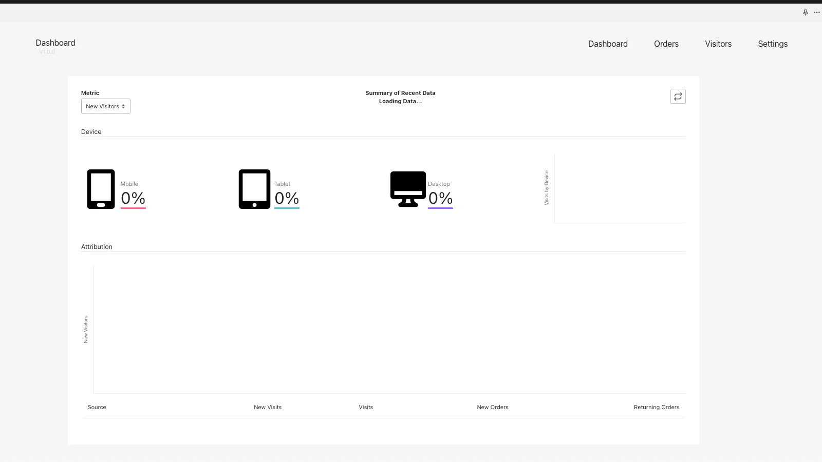Open the three-dots more options menu

point(817,12)
